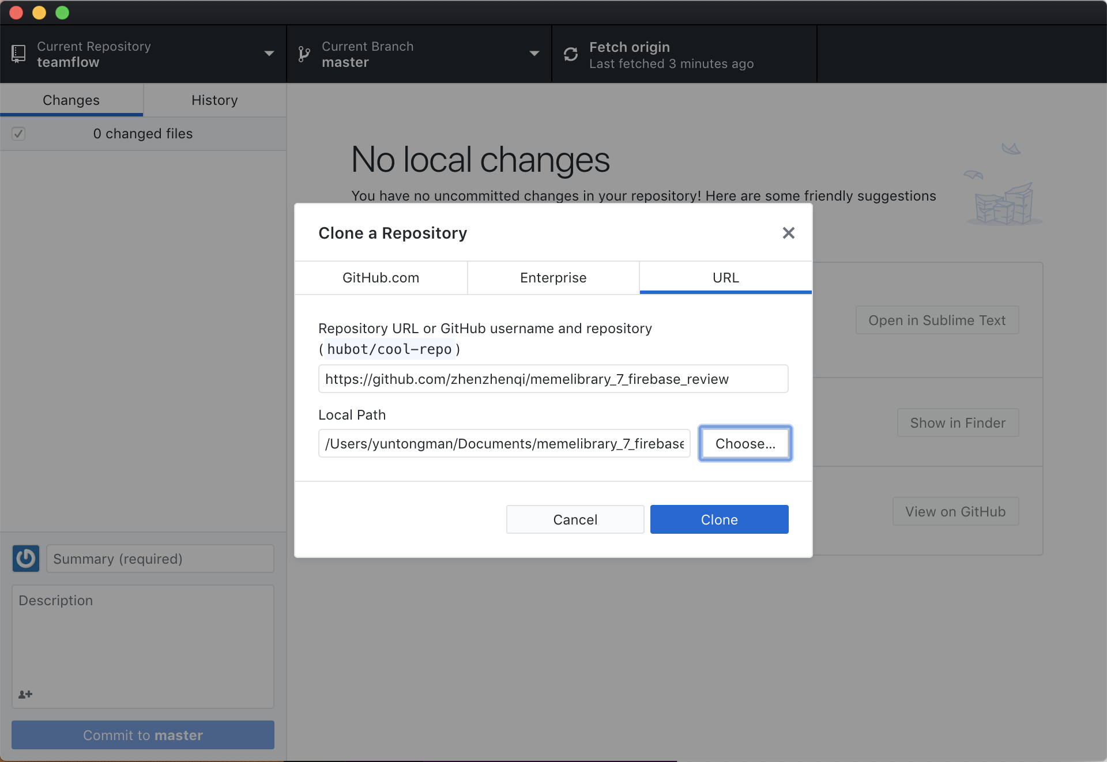Viewport: 1107px width, 762px height.
Task: Select the URL tab
Action: click(725, 278)
